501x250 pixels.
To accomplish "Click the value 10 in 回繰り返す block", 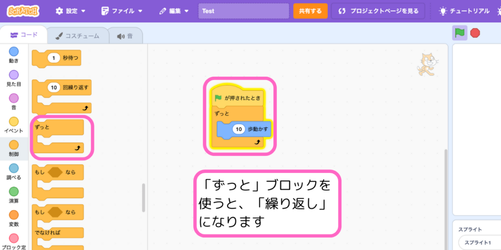I will pos(54,87).
